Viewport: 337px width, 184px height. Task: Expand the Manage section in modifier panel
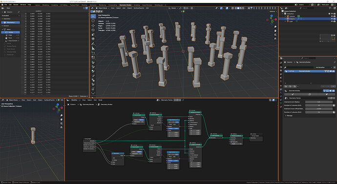click(x=289, y=116)
